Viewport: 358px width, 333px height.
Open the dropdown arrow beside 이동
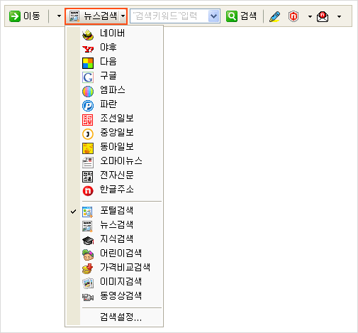coord(59,16)
